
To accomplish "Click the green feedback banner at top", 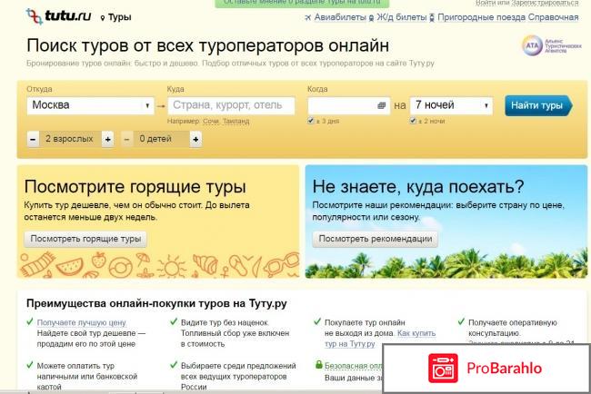I will tap(302, 3).
